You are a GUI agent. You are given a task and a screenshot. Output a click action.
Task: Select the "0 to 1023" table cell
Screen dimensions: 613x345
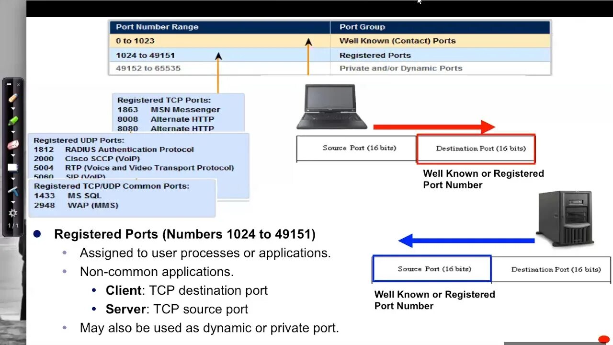click(219, 41)
